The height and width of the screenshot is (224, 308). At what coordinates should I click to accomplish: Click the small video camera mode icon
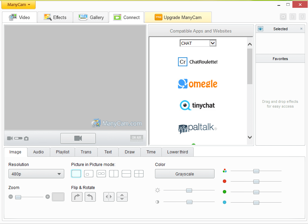(x=10, y=138)
